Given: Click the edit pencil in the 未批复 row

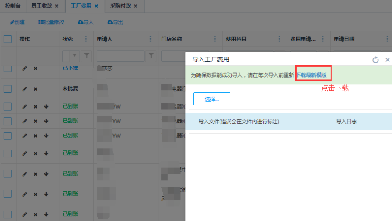Looking at the screenshot, I should pos(25,89).
